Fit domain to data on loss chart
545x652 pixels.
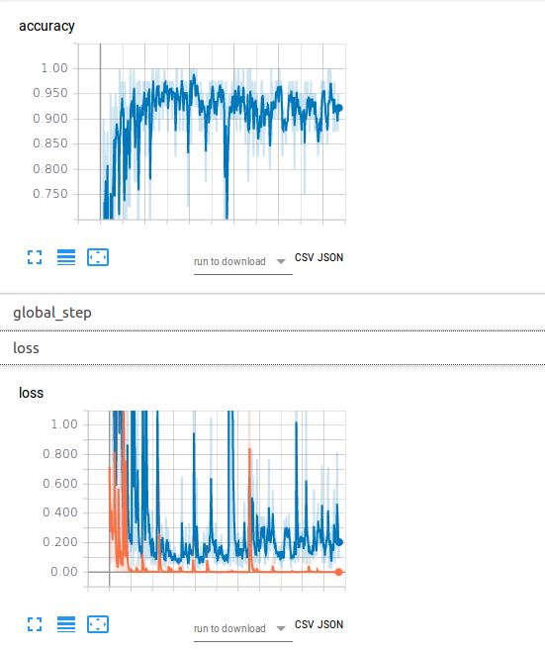(x=98, y=624)
